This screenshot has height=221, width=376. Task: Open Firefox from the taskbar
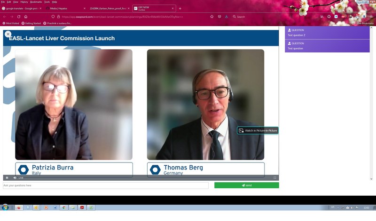coord(19,207)
